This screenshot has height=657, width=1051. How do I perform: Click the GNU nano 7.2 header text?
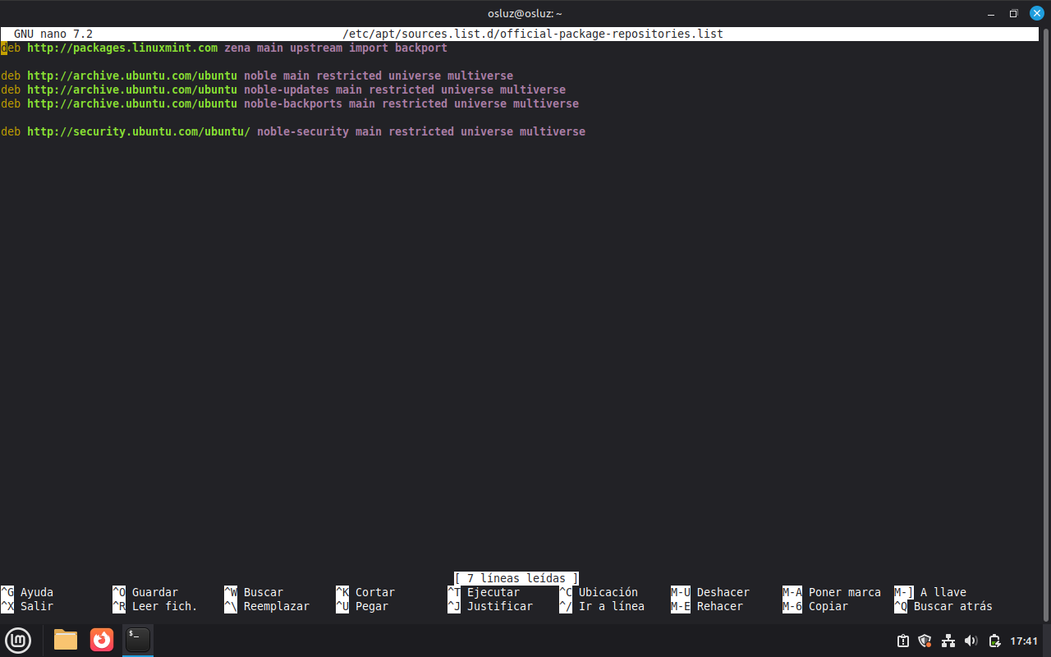[53, 34]
